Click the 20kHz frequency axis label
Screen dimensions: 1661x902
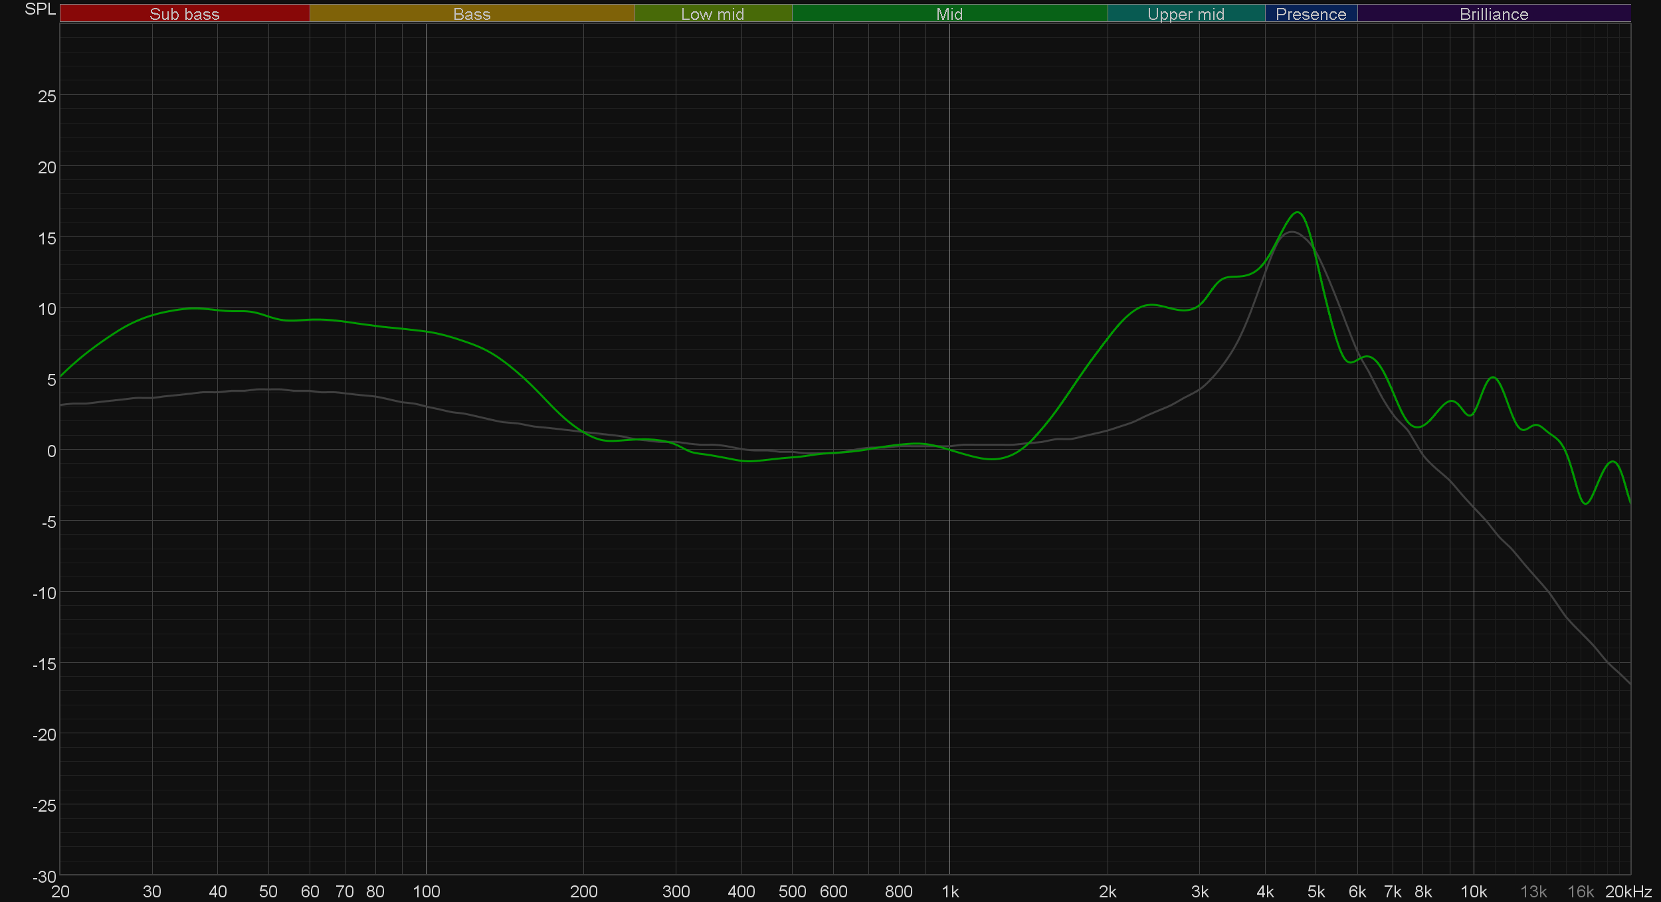(1628, 891)
